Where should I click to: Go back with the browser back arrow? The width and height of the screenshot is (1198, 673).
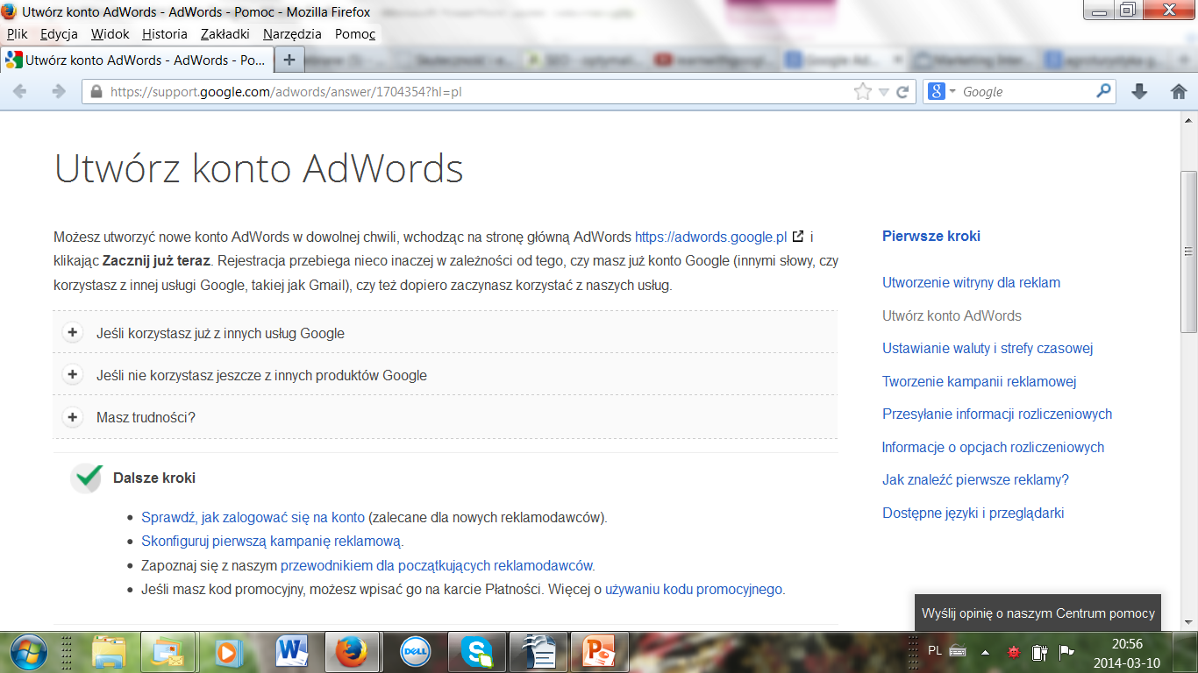point(19,91)
